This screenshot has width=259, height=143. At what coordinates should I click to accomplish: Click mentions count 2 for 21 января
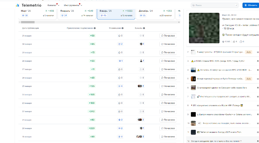pyautogui.click(x=120, y=120)
